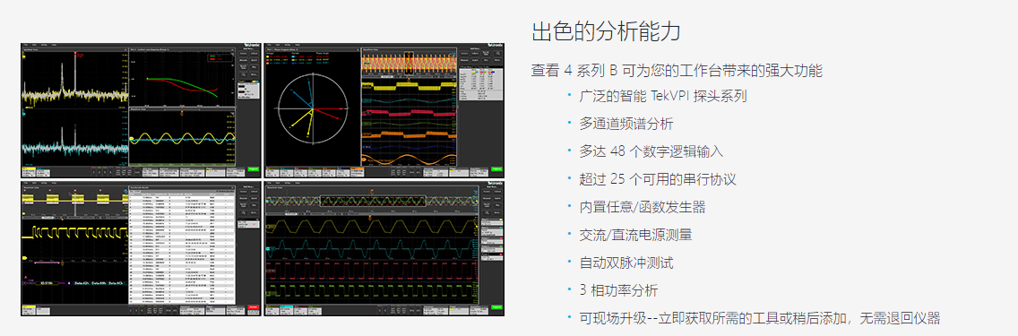Image resolution: width=1018 pixels, height=336 pixels.
Task: Click zoom magnifier icon in spectrum screenshot panel
Action: click(x=243, y=74)
